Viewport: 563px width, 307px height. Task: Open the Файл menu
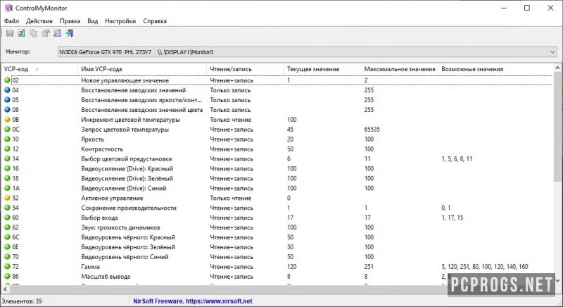[11, 21]
